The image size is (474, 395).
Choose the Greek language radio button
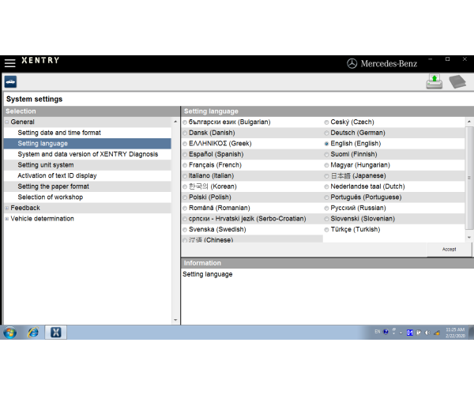(185, 144)
